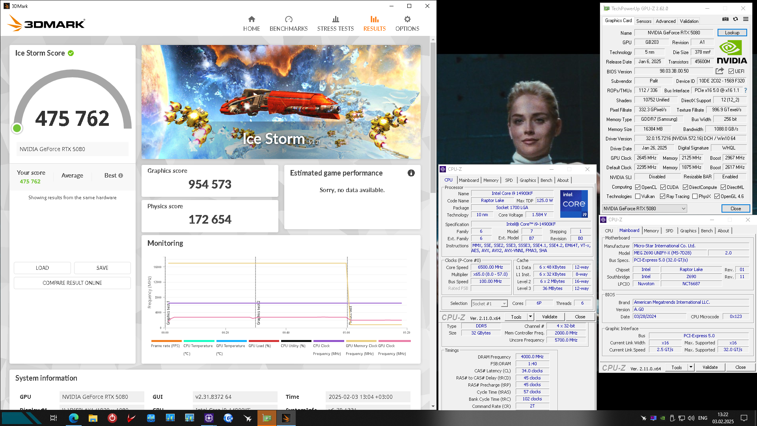
Task: Open the Validation tab in GPU-Z
Action: [x=689, y=21]
